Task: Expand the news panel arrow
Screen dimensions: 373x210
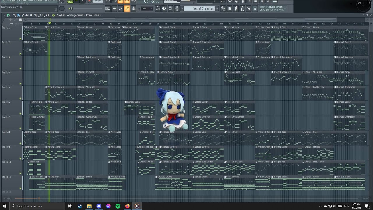Action: click(285, 8)
